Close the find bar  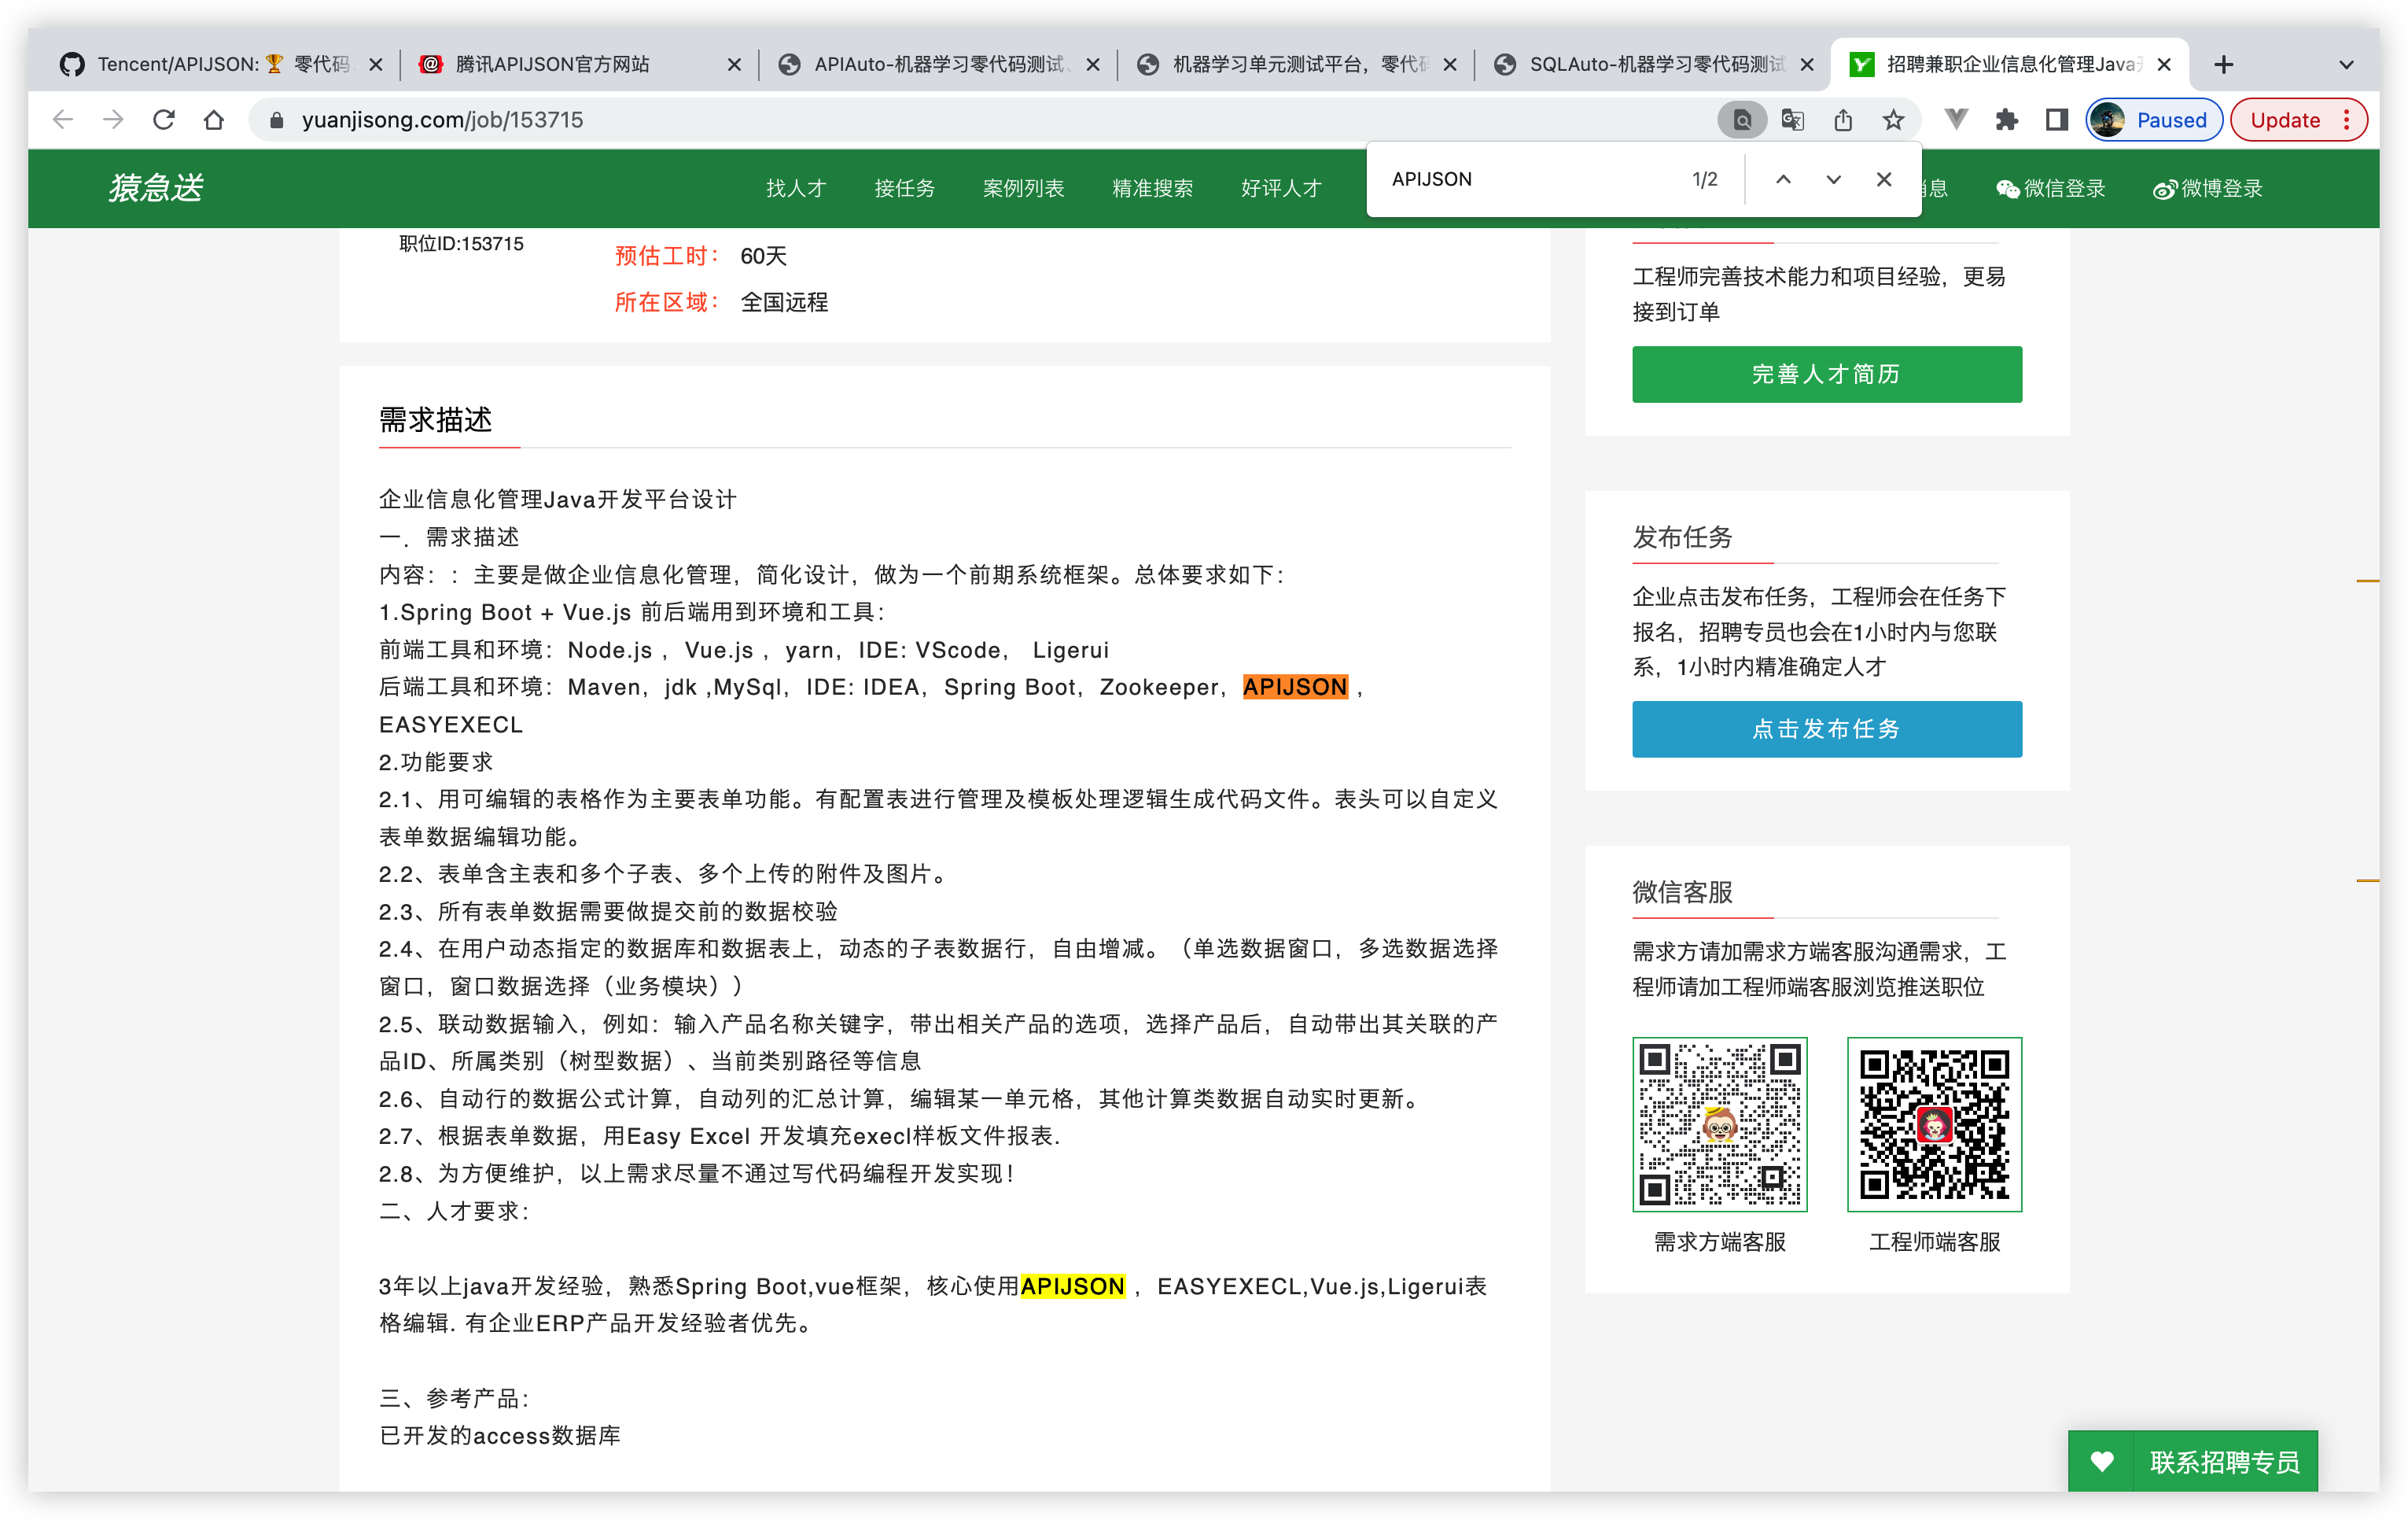pyautogui.click(x=1884, y=179)
